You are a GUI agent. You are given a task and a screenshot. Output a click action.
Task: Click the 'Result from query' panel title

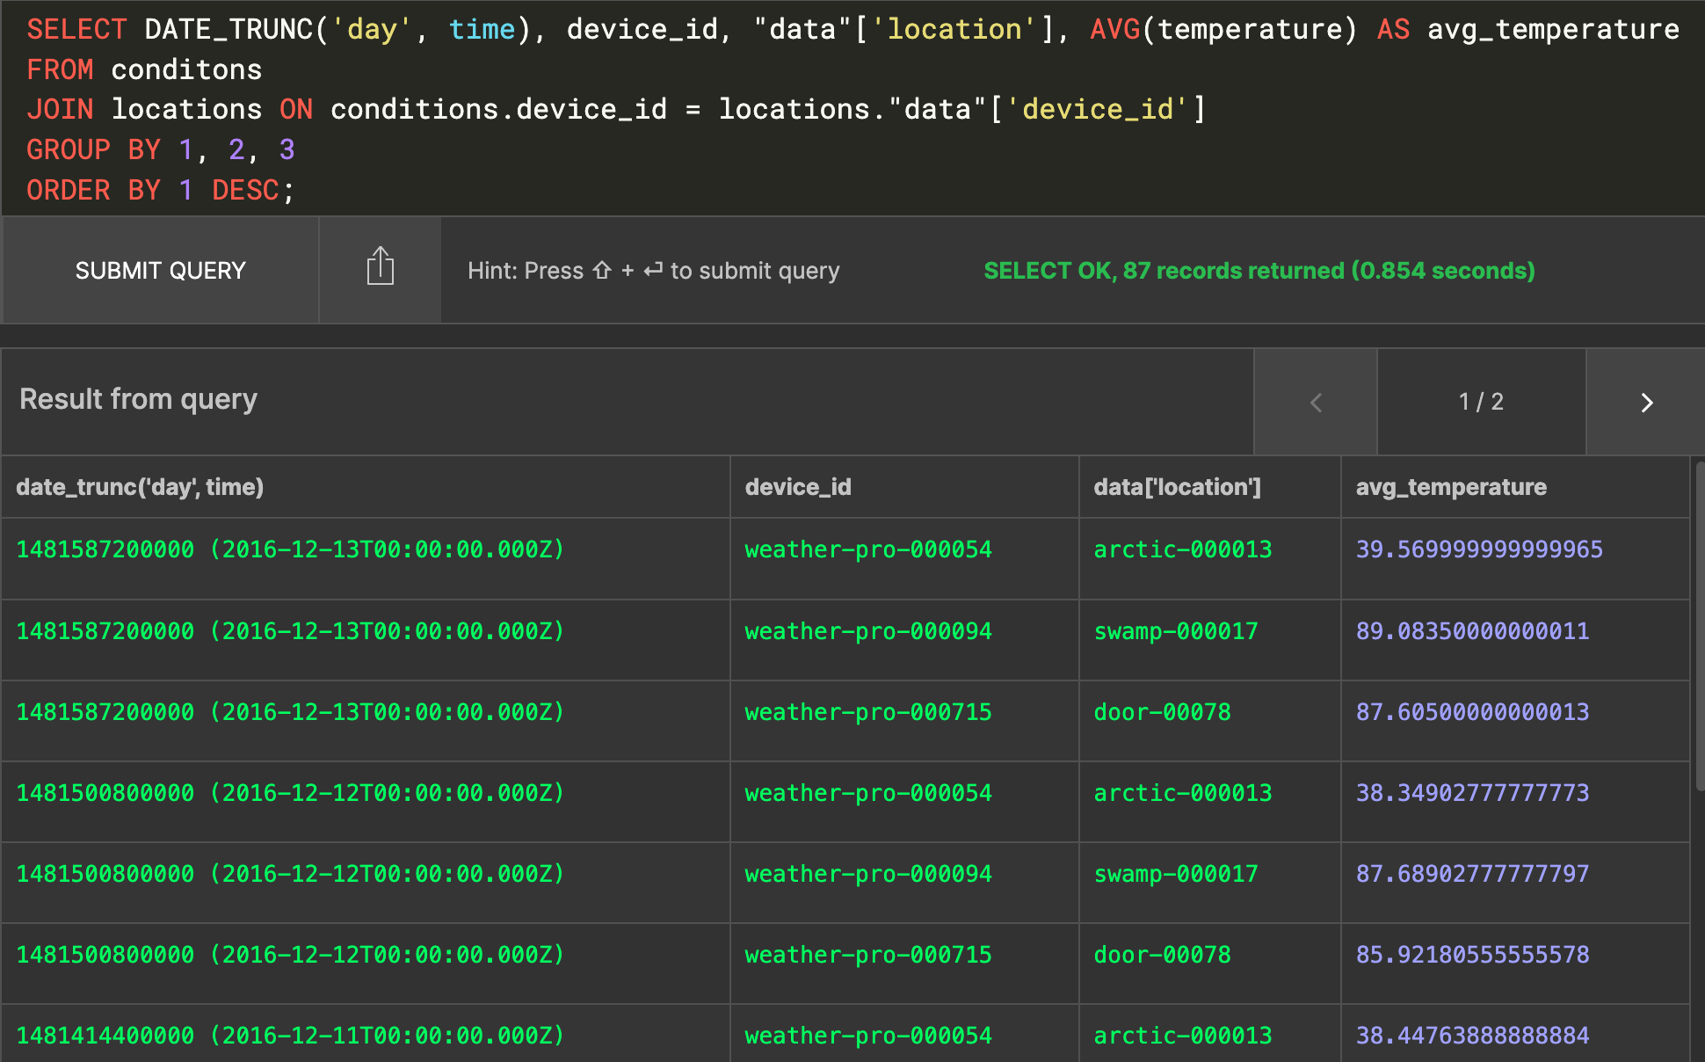pyautogui.click(x=138, y=400)
